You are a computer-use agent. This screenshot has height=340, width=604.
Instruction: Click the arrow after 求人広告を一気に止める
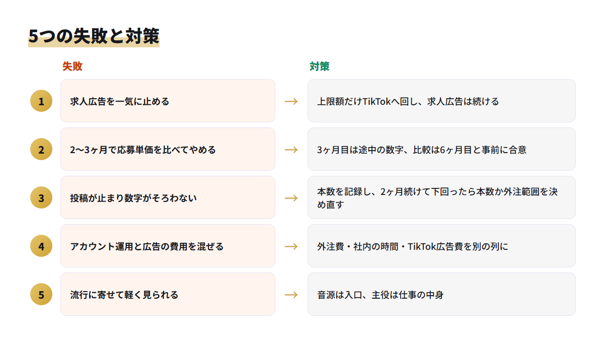pyautogui.click(x=291, y=101)
